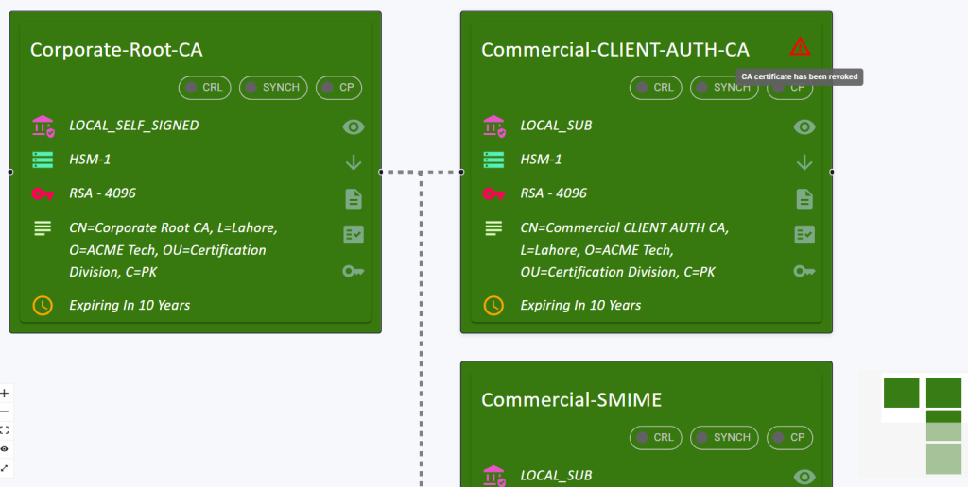Zoom in with the plus canvas control
This screenshot has height=487, width=968.
pos(5,393)
